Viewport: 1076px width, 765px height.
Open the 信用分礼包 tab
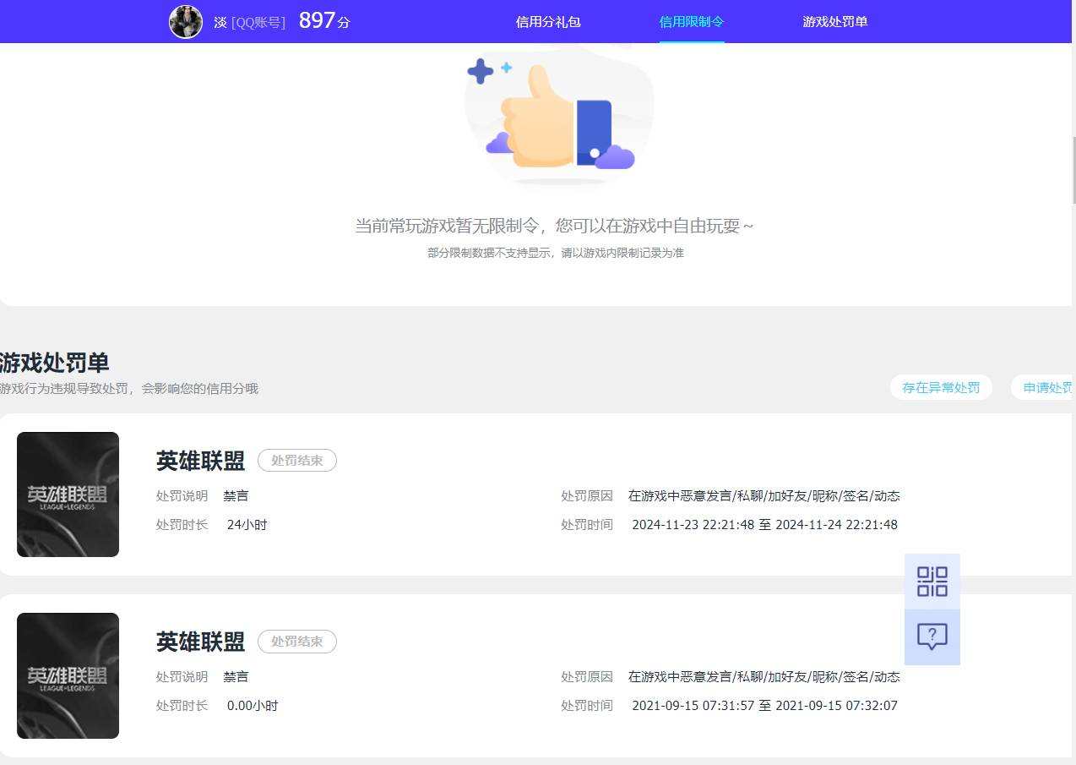548,22
